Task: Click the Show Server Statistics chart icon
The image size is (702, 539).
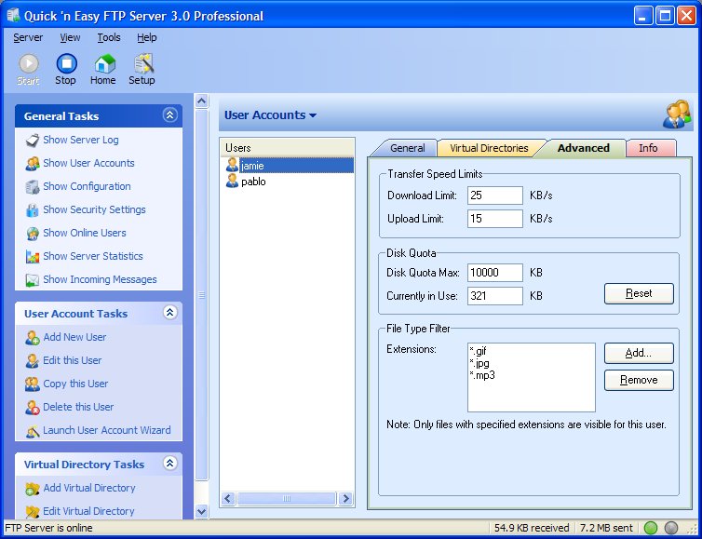Action: [33, 257]
